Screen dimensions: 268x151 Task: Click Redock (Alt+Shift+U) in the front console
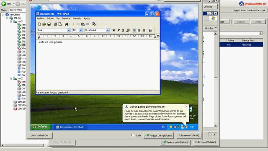(x=158, y=135)
